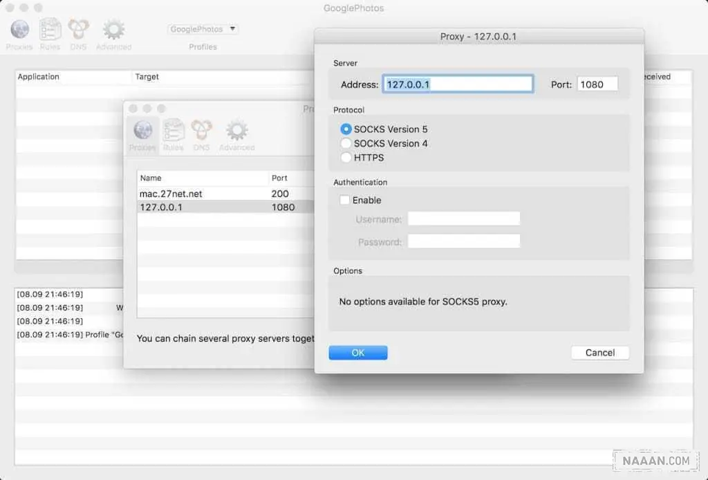This screenshot has height=480, width=708.
Task: Select the HTTPS protocol option
Action: point(346,158)
